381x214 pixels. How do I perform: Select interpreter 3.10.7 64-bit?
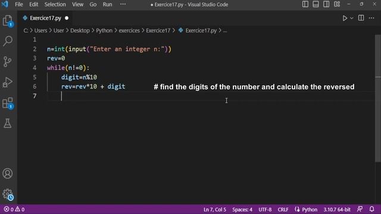pyautogui.click(x=337, y=209)
